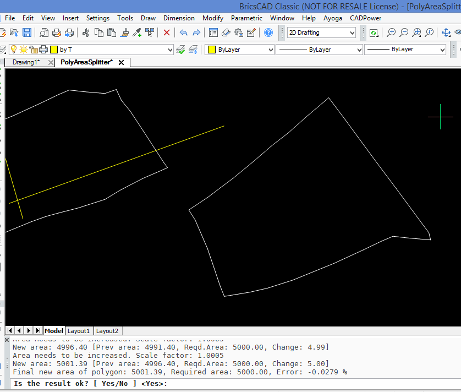Switch to the Layout1 tab

click(x=79, y=331)
